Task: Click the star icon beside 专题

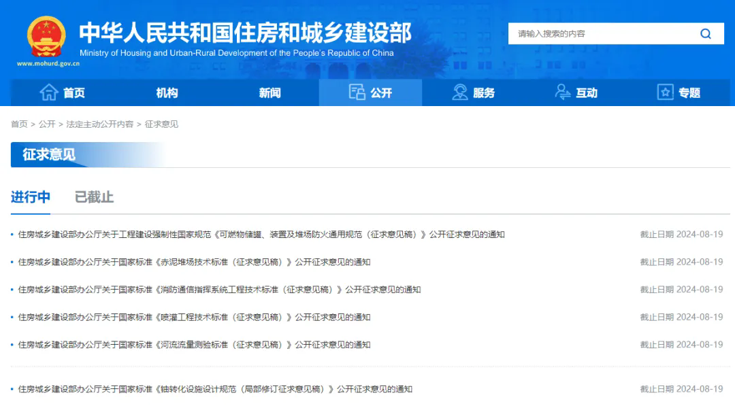Action: point(665,92)
